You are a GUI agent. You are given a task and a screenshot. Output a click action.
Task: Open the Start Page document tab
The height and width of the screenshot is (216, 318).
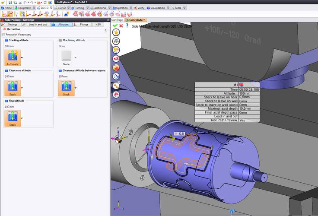117,20
